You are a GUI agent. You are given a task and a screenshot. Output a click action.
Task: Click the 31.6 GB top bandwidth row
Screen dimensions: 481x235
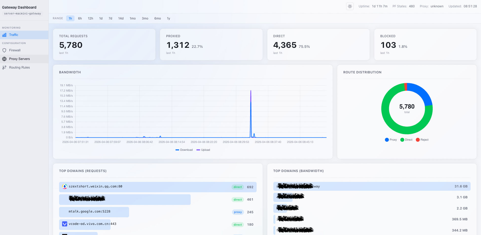click(371, 186)
